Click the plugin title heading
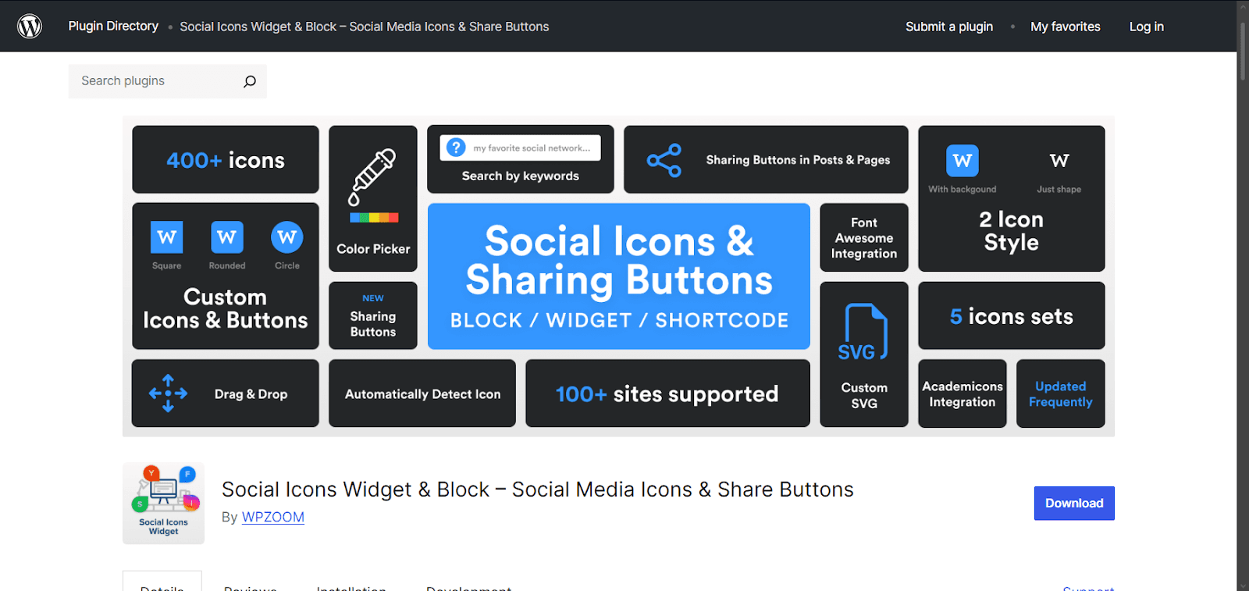 538,490
